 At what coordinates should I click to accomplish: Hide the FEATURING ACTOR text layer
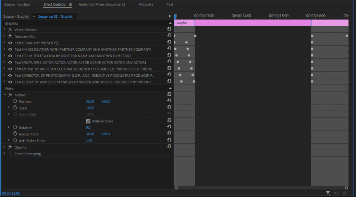click(x=10, y=62)
